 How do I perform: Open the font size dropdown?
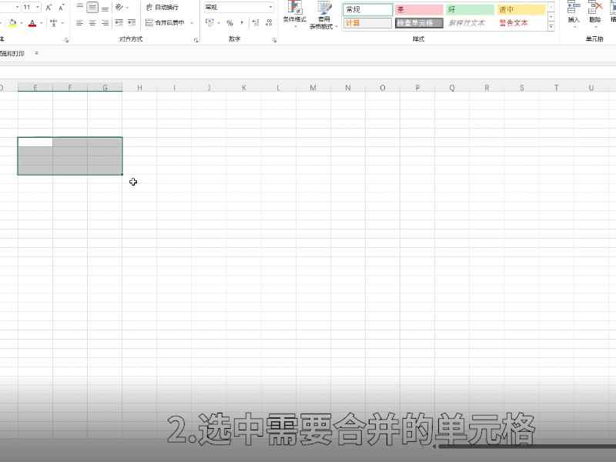36,7
